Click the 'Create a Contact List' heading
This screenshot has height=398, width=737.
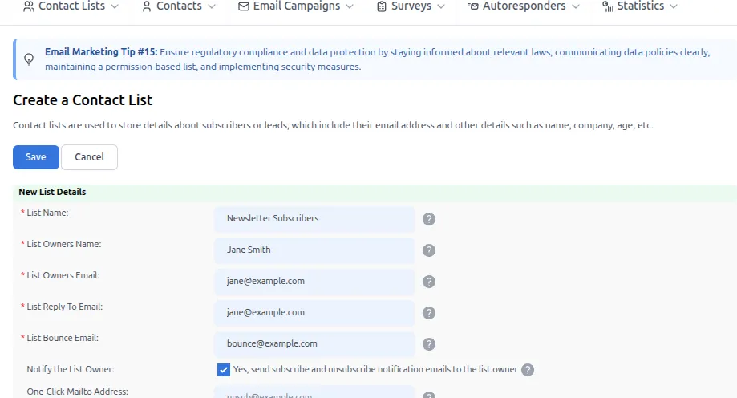pyautogui.click(x=83, y=99)
